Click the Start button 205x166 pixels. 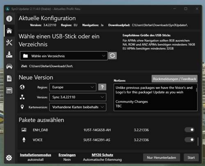(191, 157)
